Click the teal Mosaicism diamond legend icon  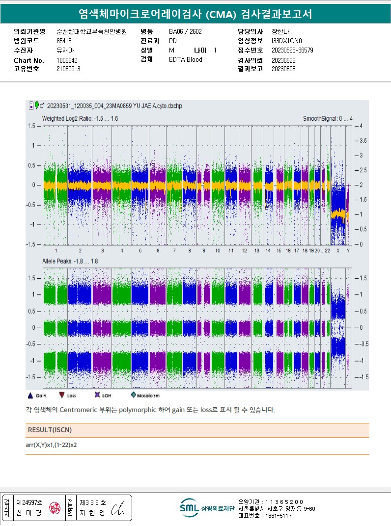pyautogui.click(x=133, y=395)
